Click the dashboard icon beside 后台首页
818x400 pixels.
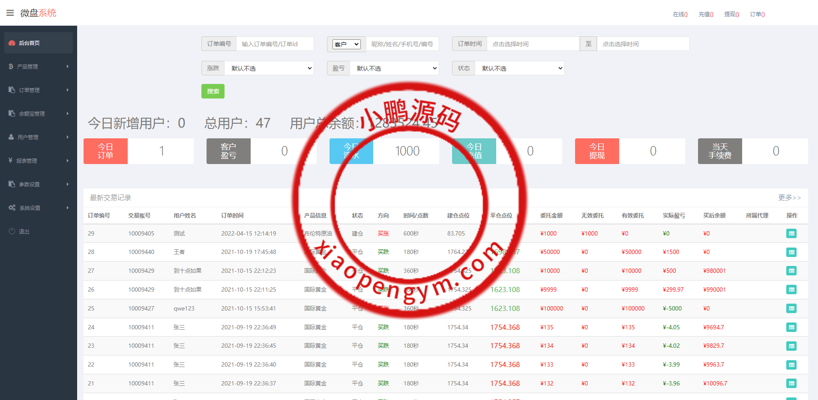[12, 43]
